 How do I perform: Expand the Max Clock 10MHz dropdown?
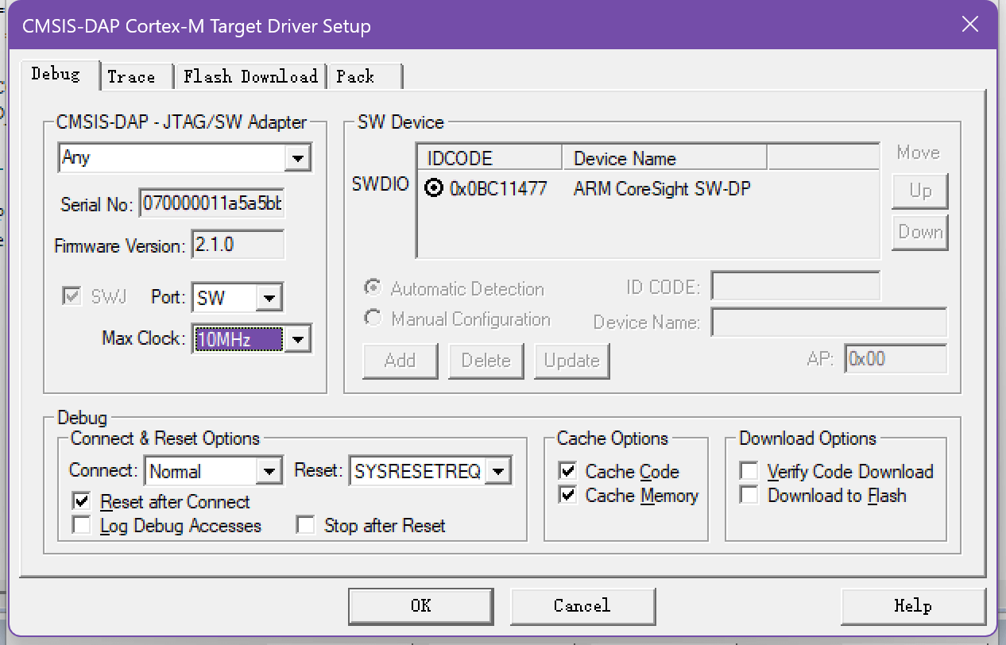(x=297, y=340)
